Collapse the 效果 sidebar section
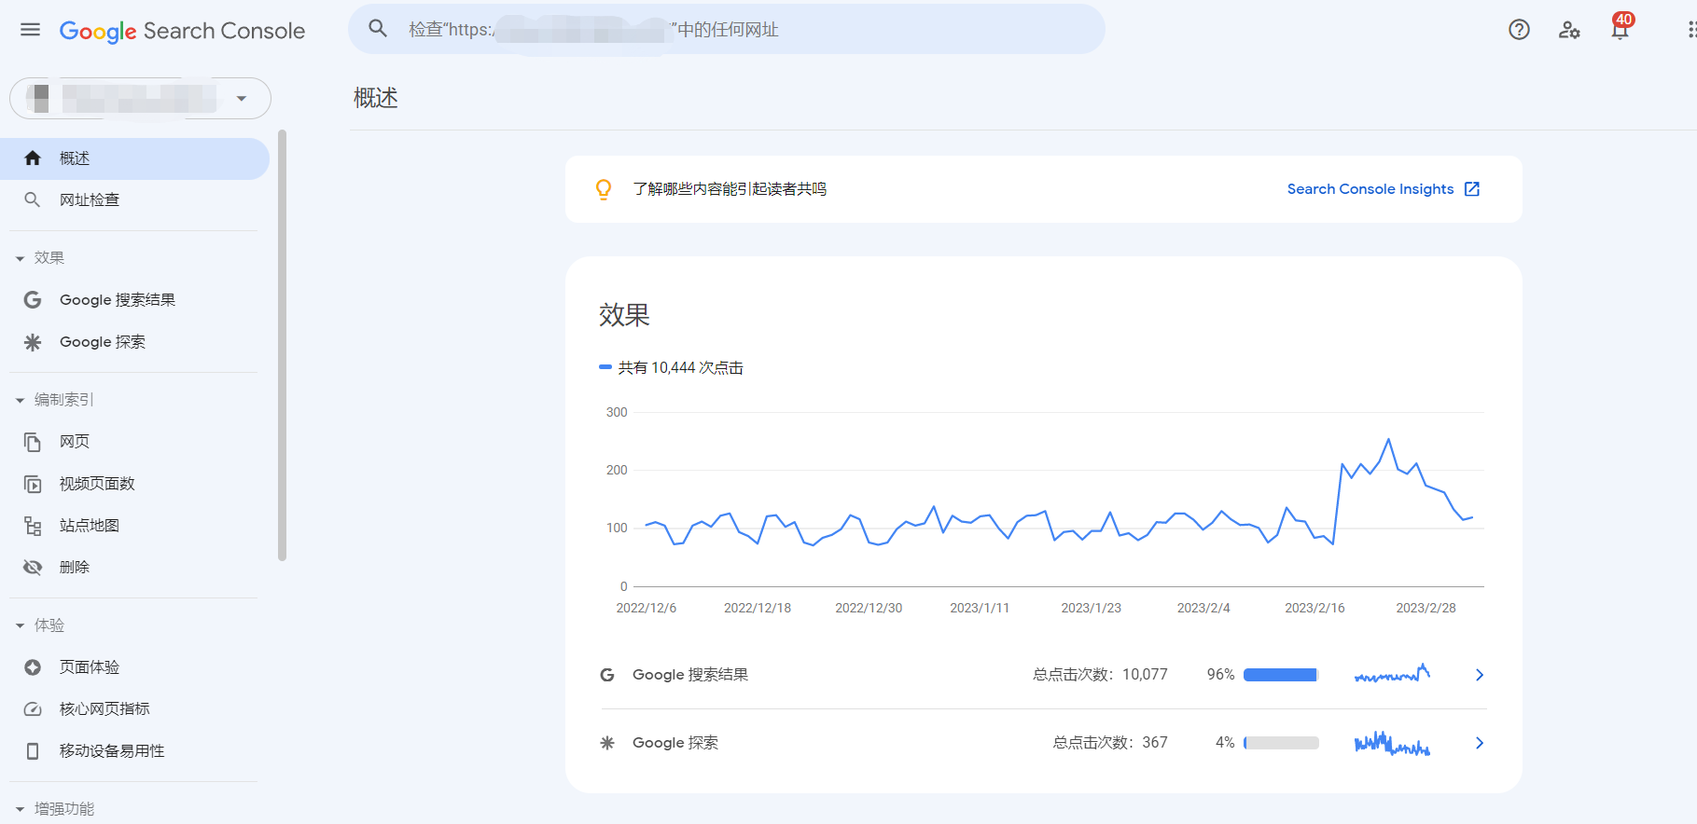Image resolution: width=1697 pixels, height=824 pixels. pyautogui.click(x=20, y=258)
